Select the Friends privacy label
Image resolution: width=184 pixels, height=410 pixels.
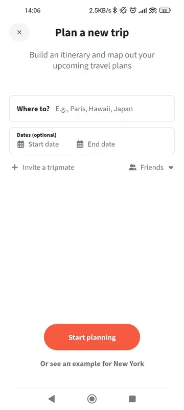152,168
